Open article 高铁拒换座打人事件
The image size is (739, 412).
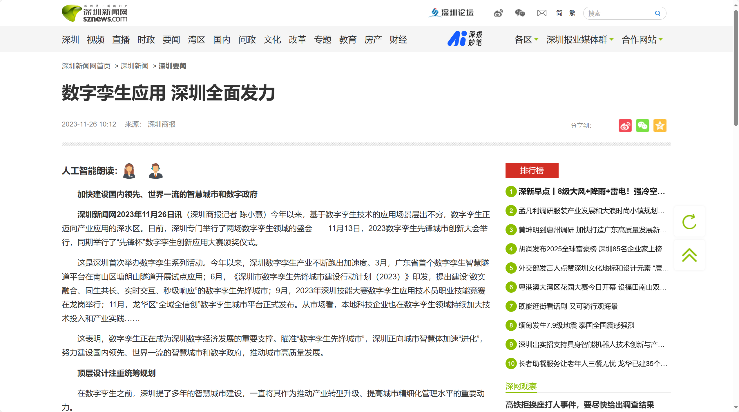[580, 404]
